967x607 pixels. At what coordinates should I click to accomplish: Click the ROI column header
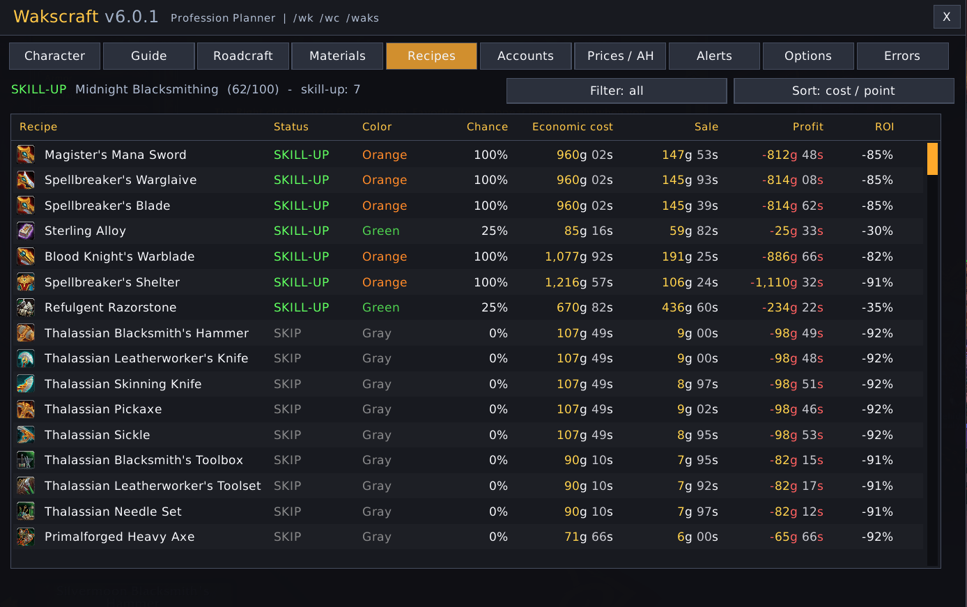coord(885,127)
